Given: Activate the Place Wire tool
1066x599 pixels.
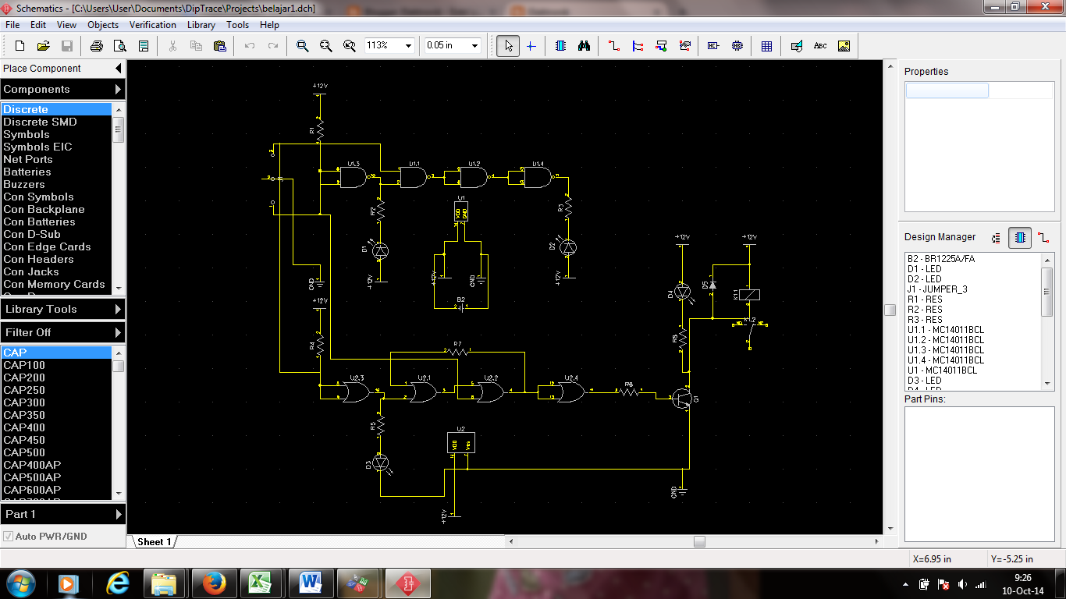Looking at the screenshot, I should 613,46.
